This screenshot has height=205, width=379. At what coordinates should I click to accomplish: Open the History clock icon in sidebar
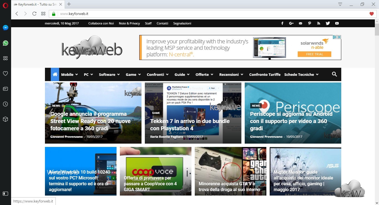click(x=5, y=104)
